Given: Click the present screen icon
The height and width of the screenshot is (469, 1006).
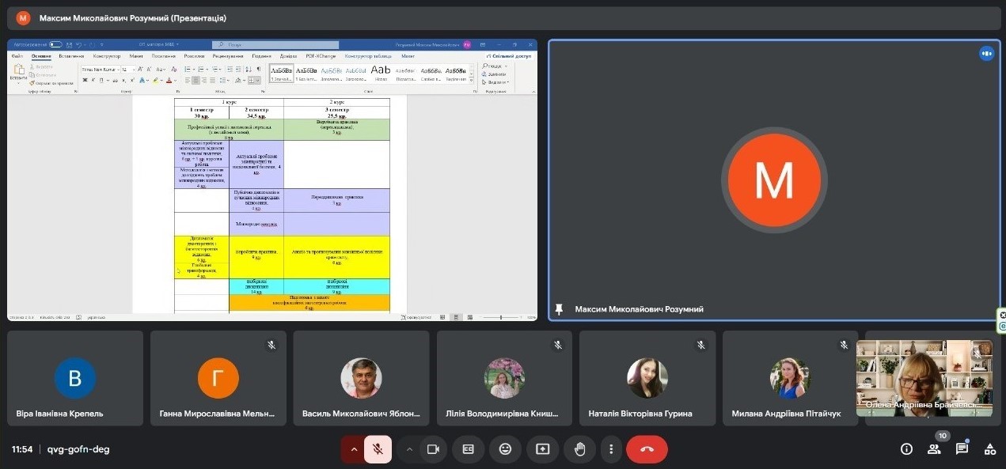Looking at the screenshot, I should pyautogui.click(x=542, y=449).
